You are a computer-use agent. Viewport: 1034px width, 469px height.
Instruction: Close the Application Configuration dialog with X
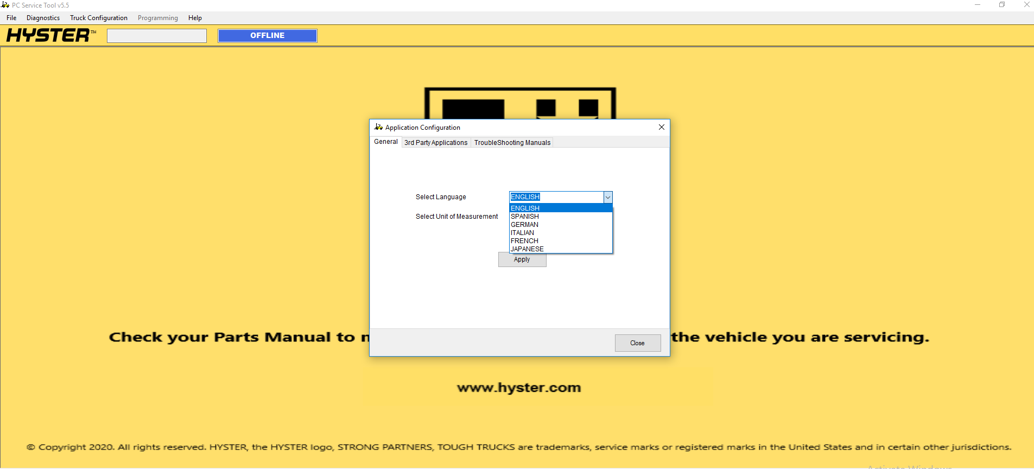[x=661, y=127]
